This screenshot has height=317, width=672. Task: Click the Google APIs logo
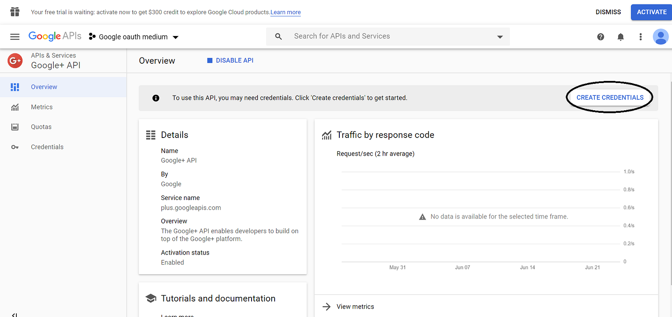55,36
